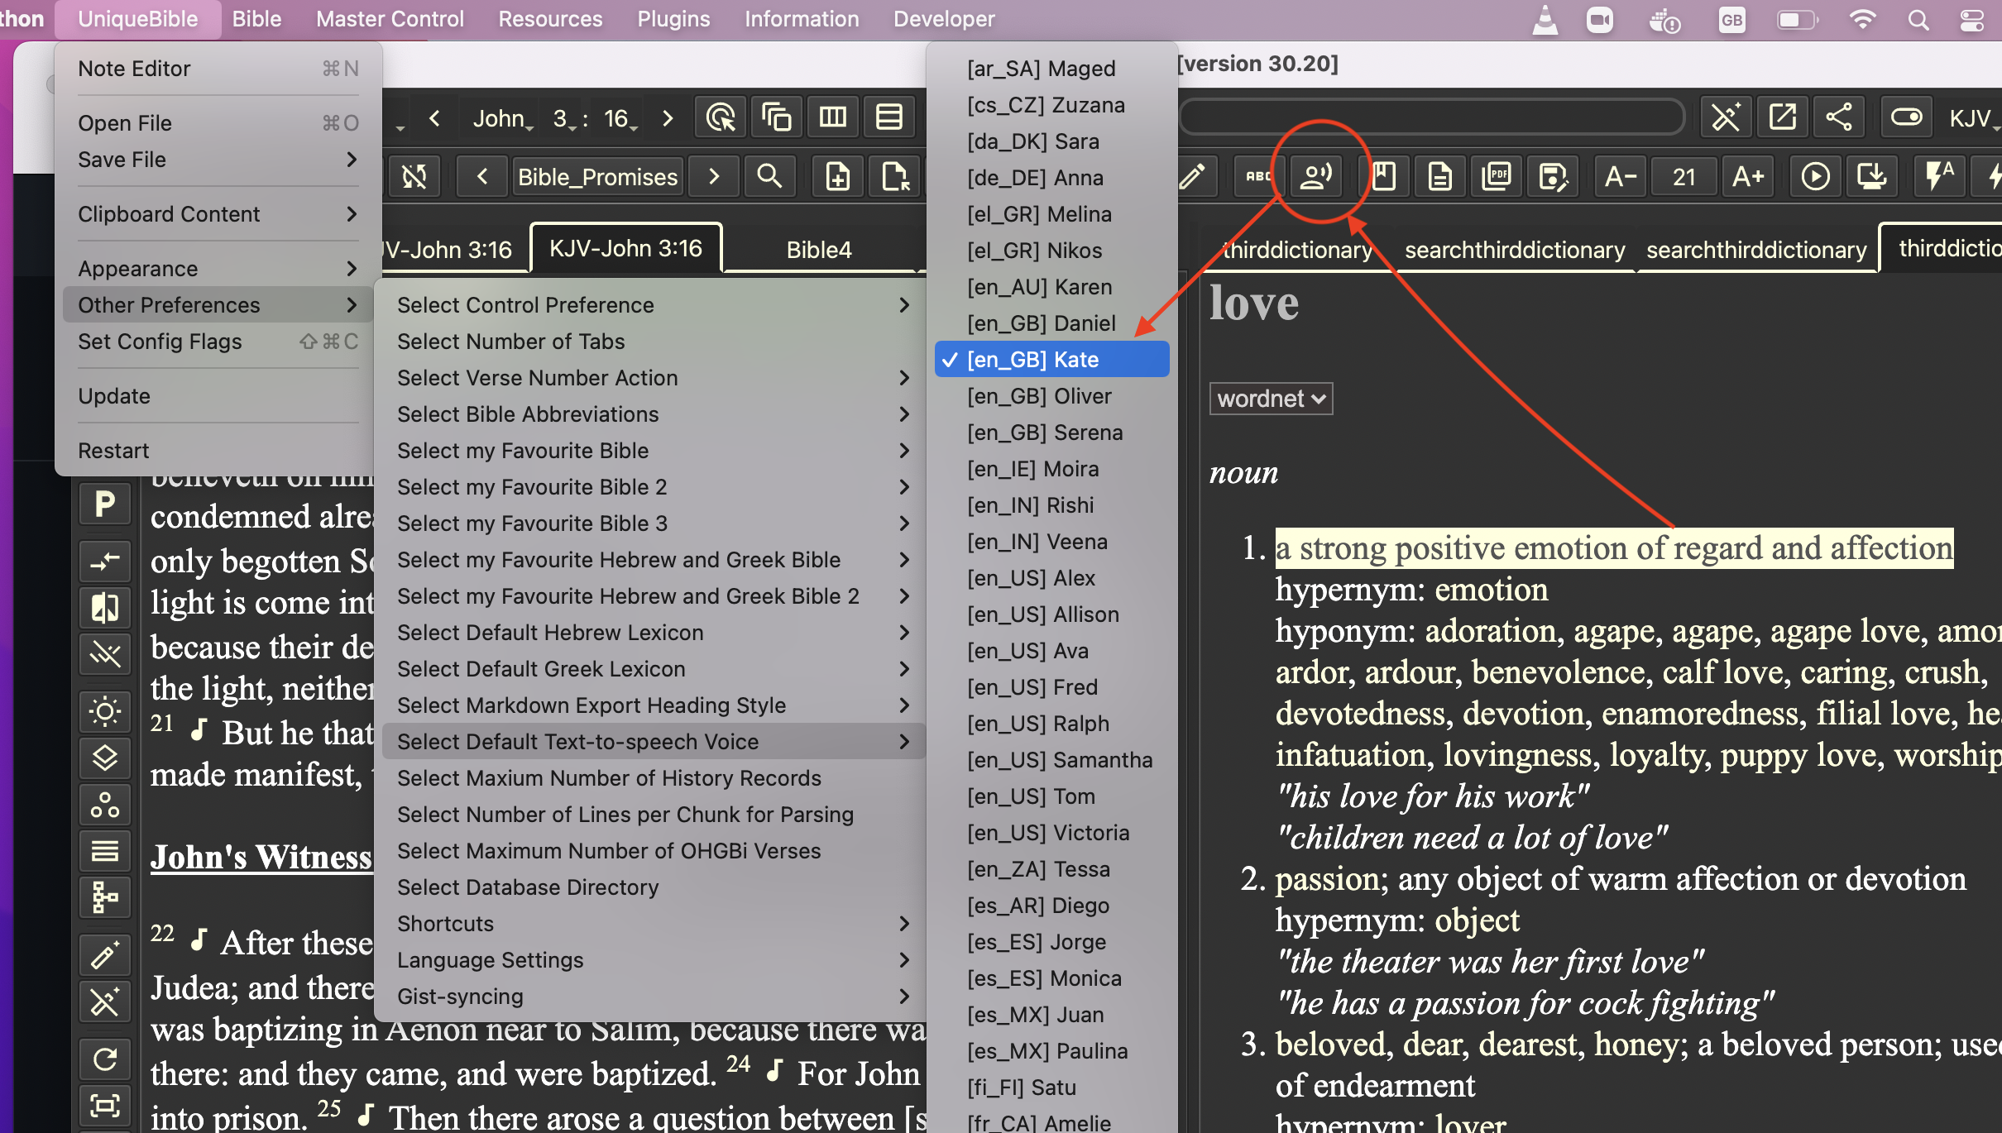Open the Plugins menu
Image resolution: width=2002 pixels, height=1133 pixels.
[673, 19]
